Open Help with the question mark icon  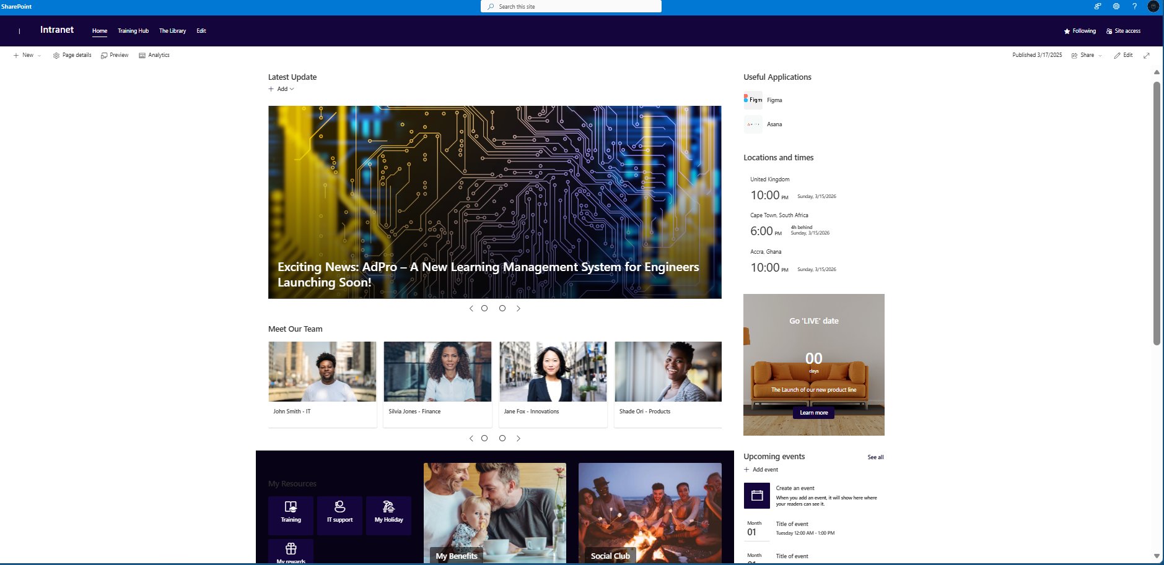point(1134,6)
